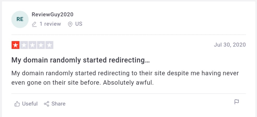Click the fourth gray rating star

coord(41,45)
